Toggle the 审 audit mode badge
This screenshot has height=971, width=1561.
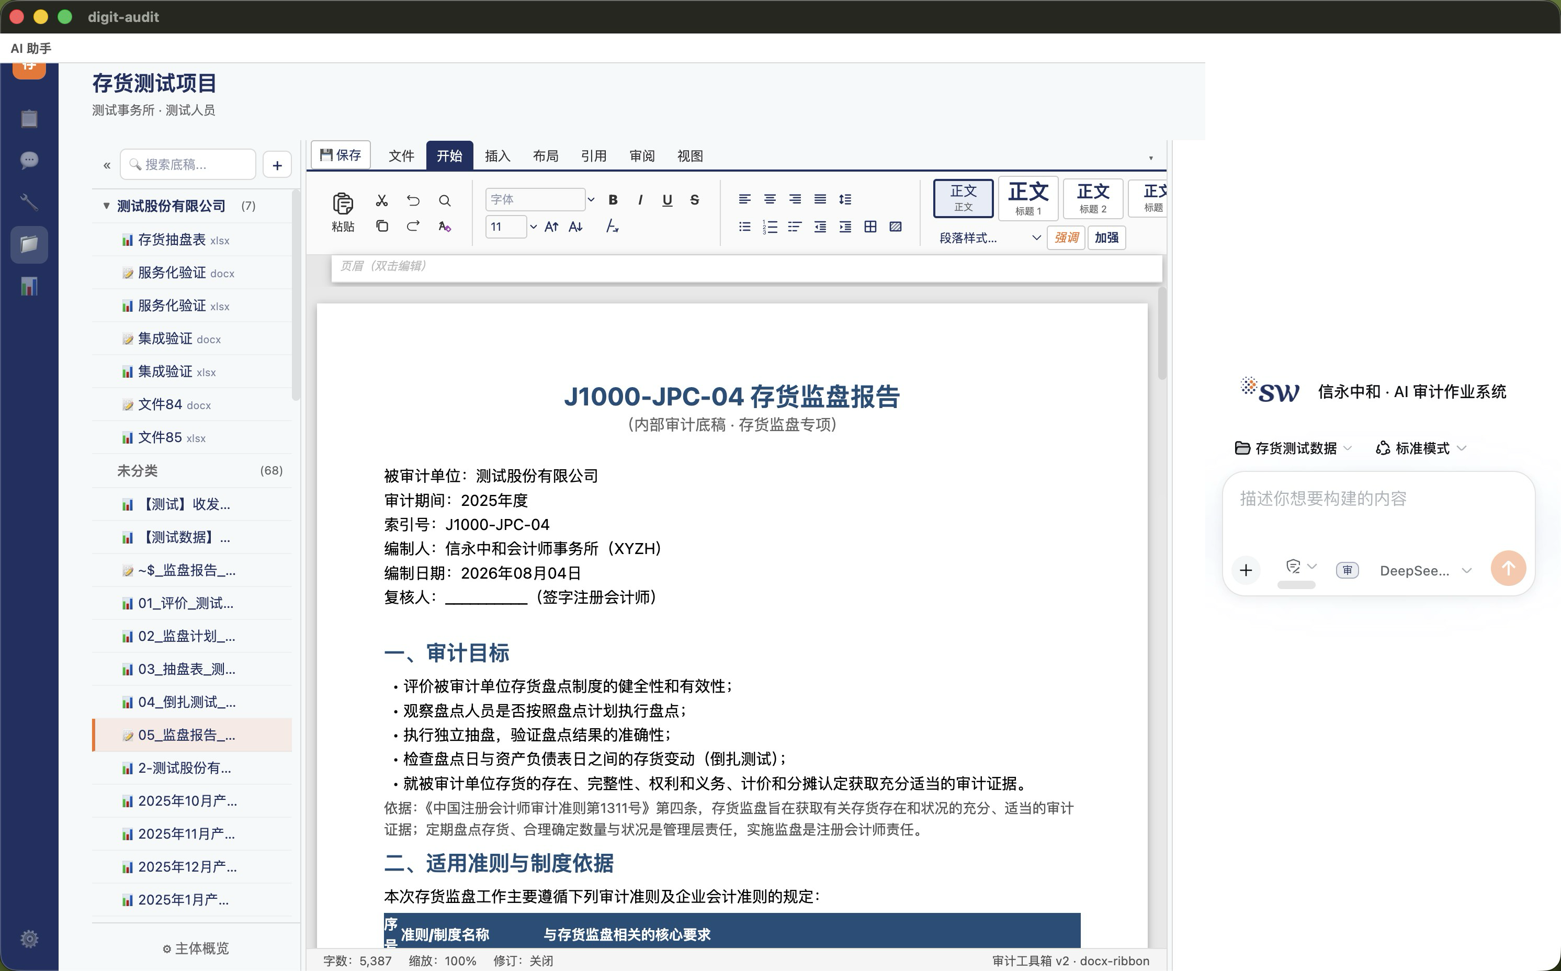point(1347,570)
